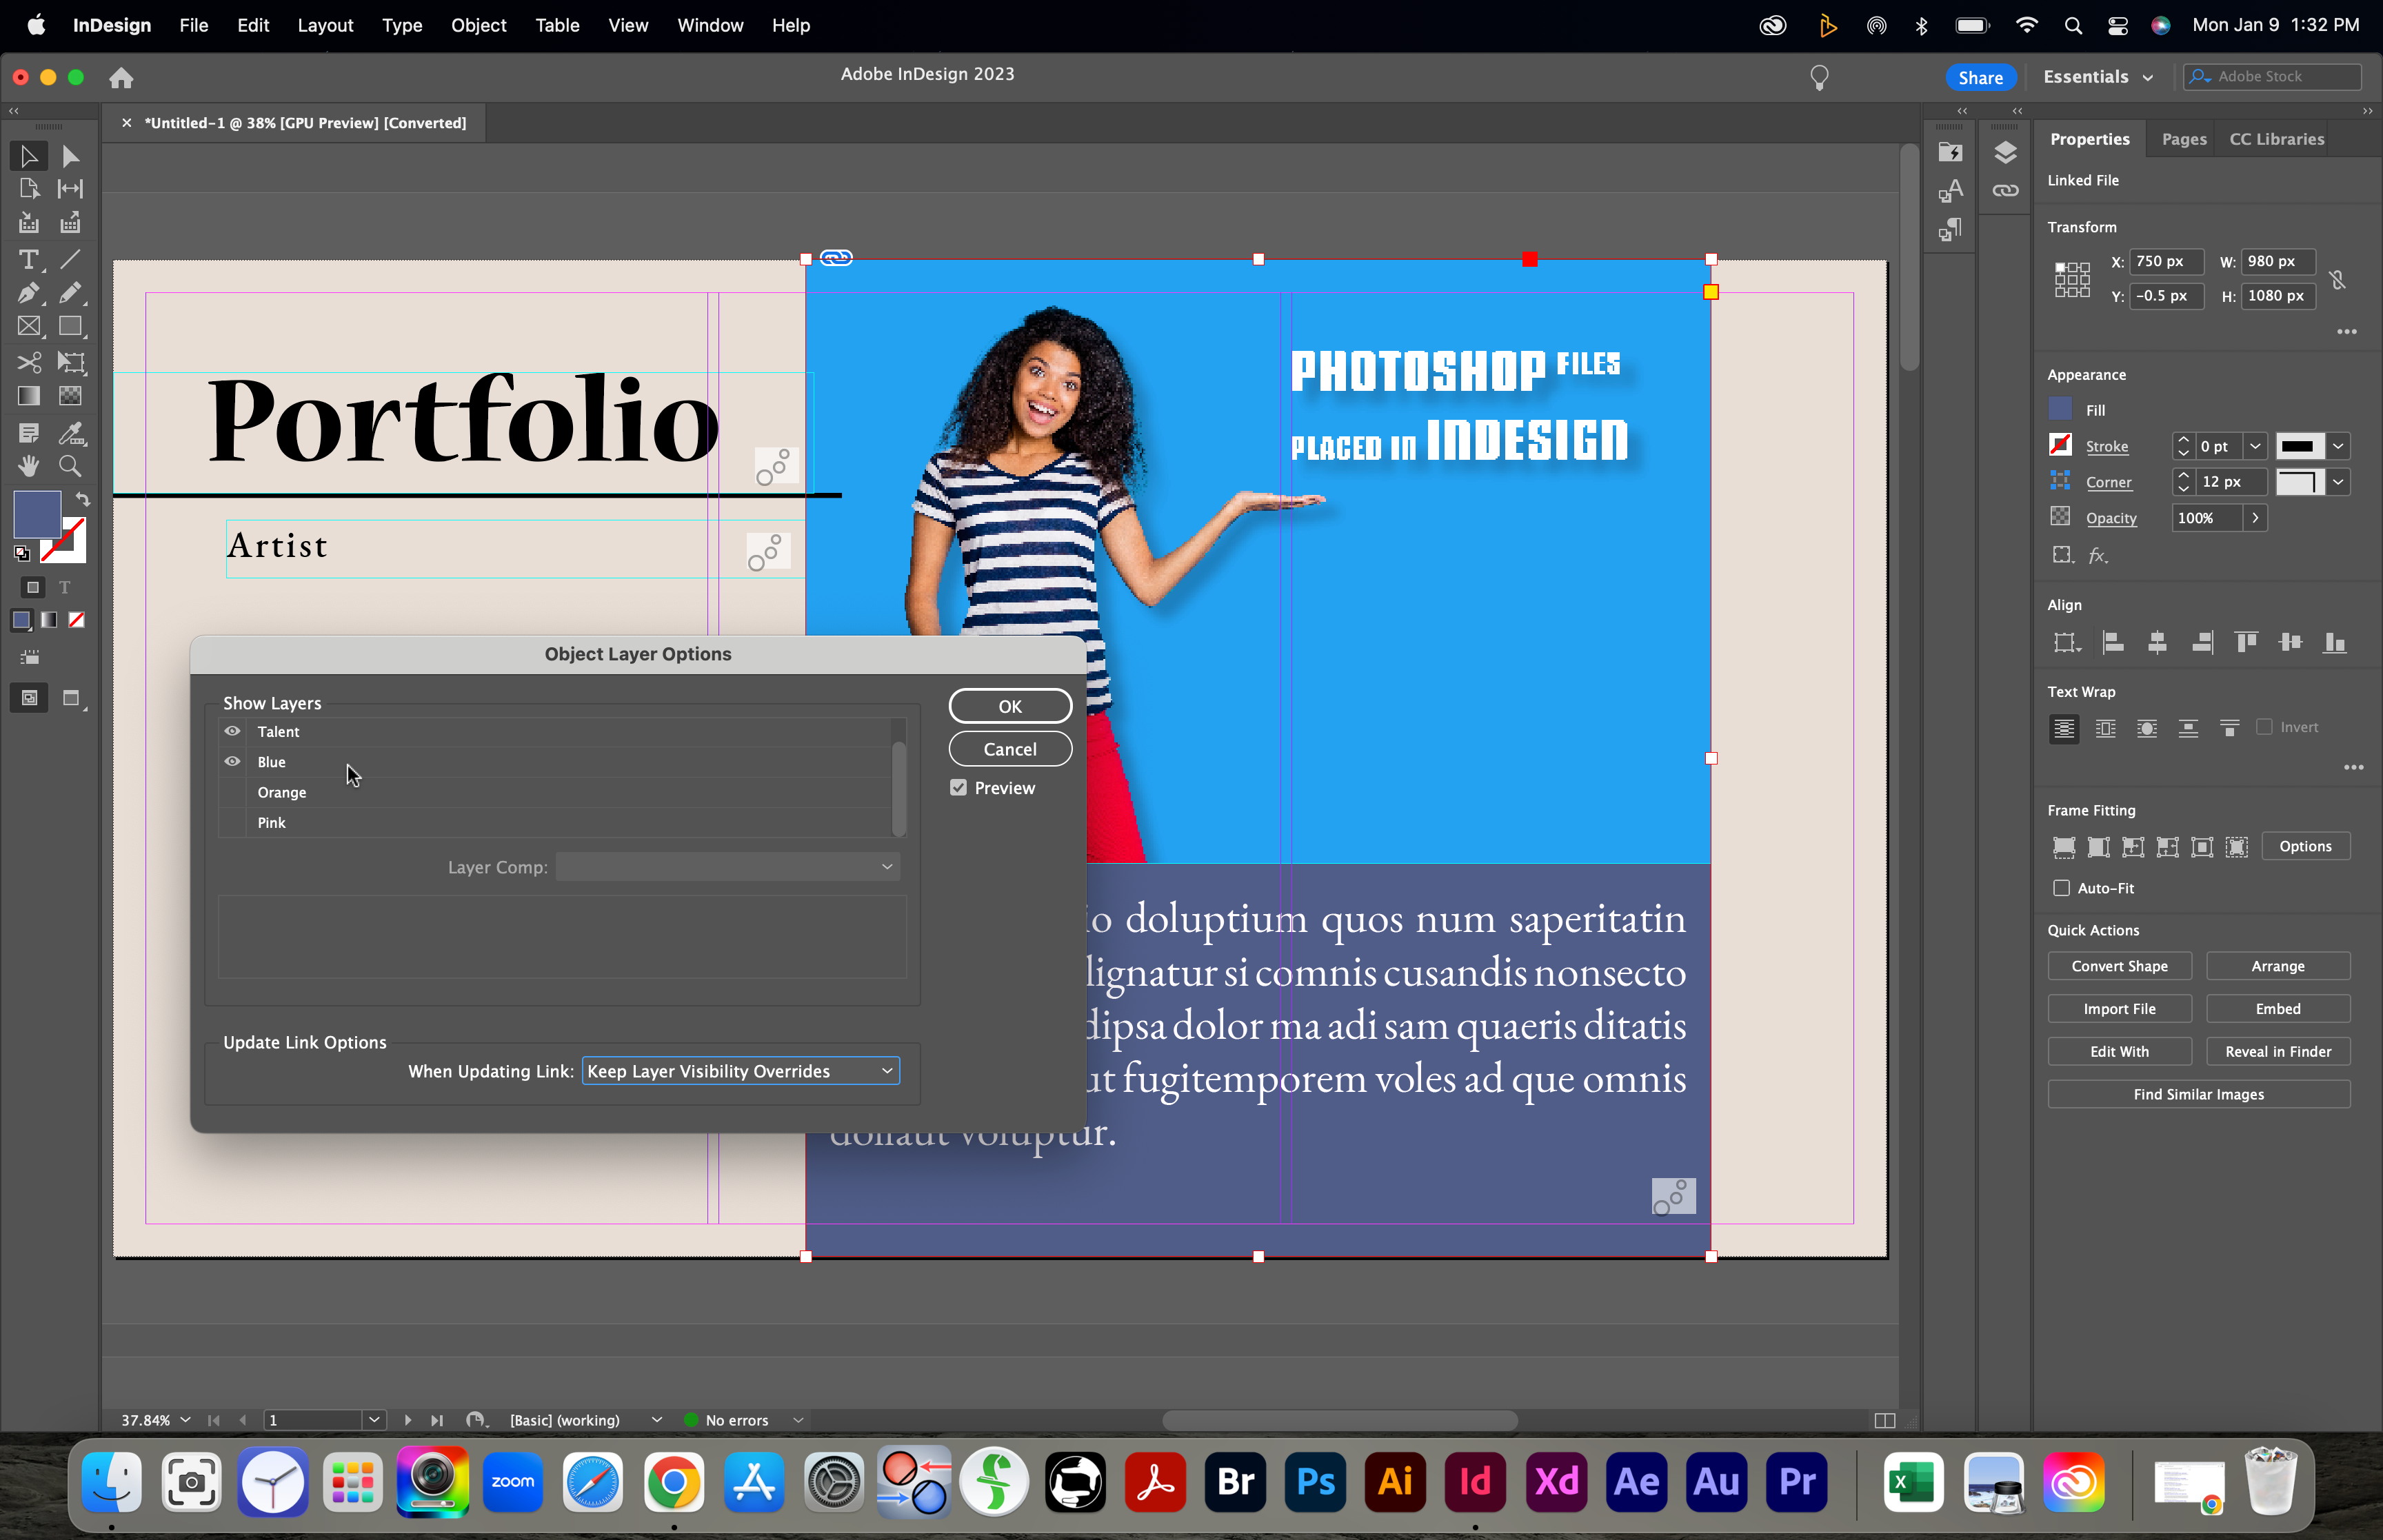Click the Share button
Screen dimensions: 2383x1540
1980,77
